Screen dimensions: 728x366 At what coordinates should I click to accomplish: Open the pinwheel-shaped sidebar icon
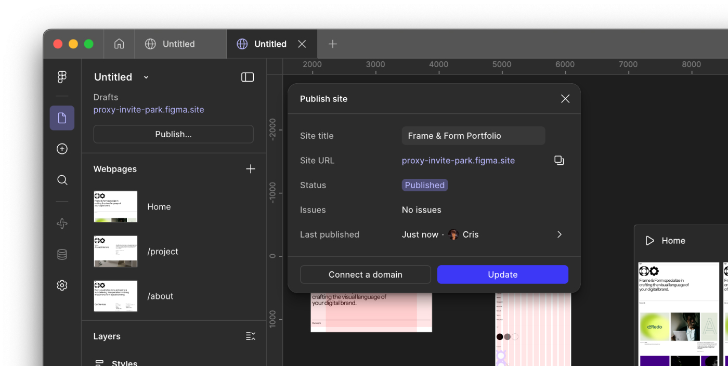point(62,224)
